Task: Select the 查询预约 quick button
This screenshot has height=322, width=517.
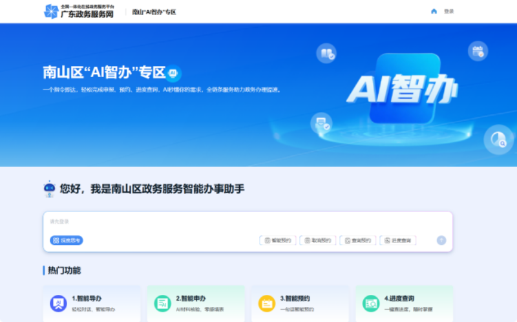Action: 358,241
